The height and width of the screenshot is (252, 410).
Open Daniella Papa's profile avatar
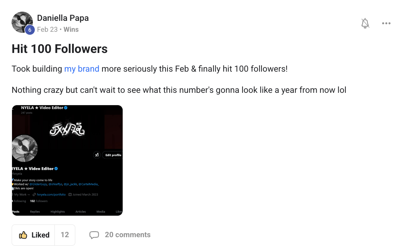tap(22, 22)
